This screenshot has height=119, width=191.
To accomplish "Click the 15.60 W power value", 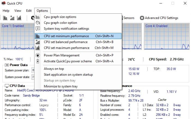I will click(x=134, y=69).
